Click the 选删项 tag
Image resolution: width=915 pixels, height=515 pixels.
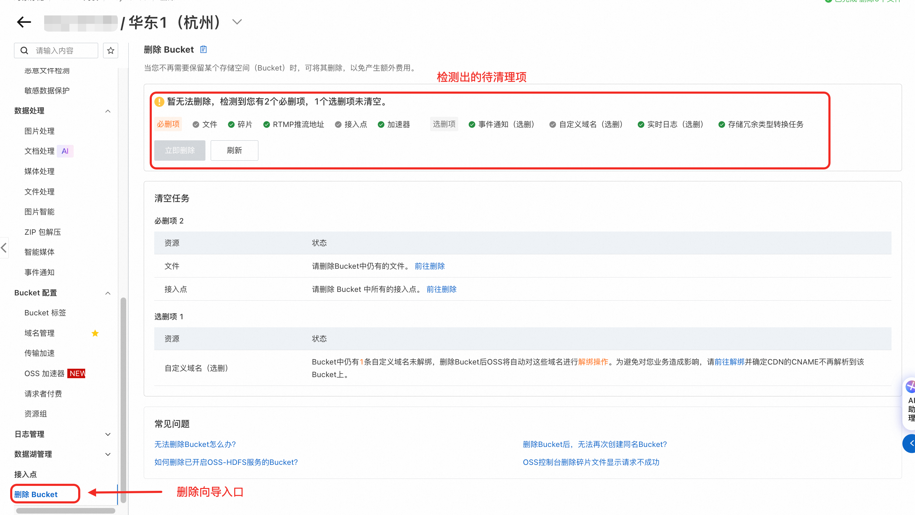(444, 124)
